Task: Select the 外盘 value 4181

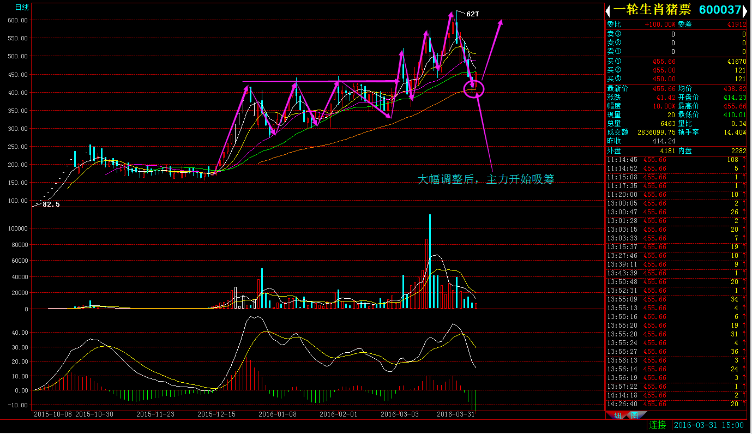Action: point(668,150)
